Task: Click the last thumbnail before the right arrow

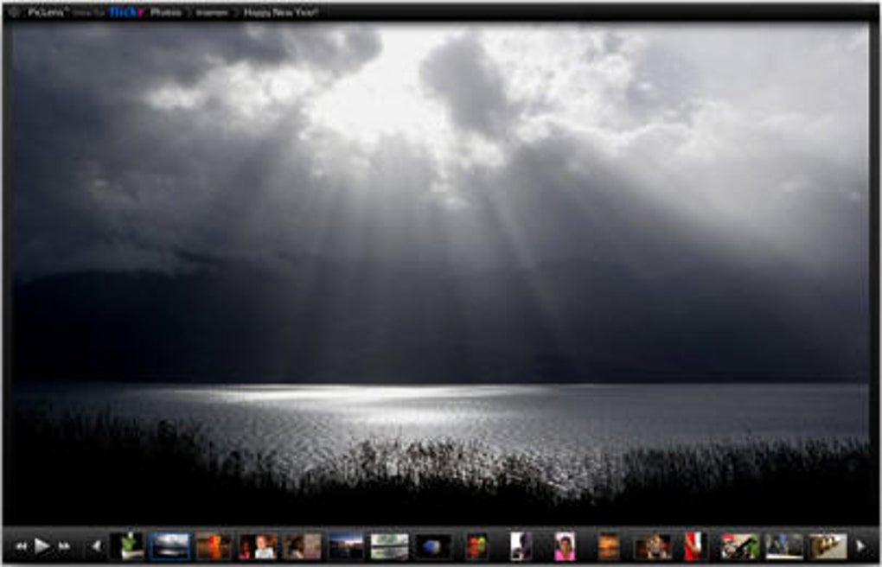Action: click(828, 544)
